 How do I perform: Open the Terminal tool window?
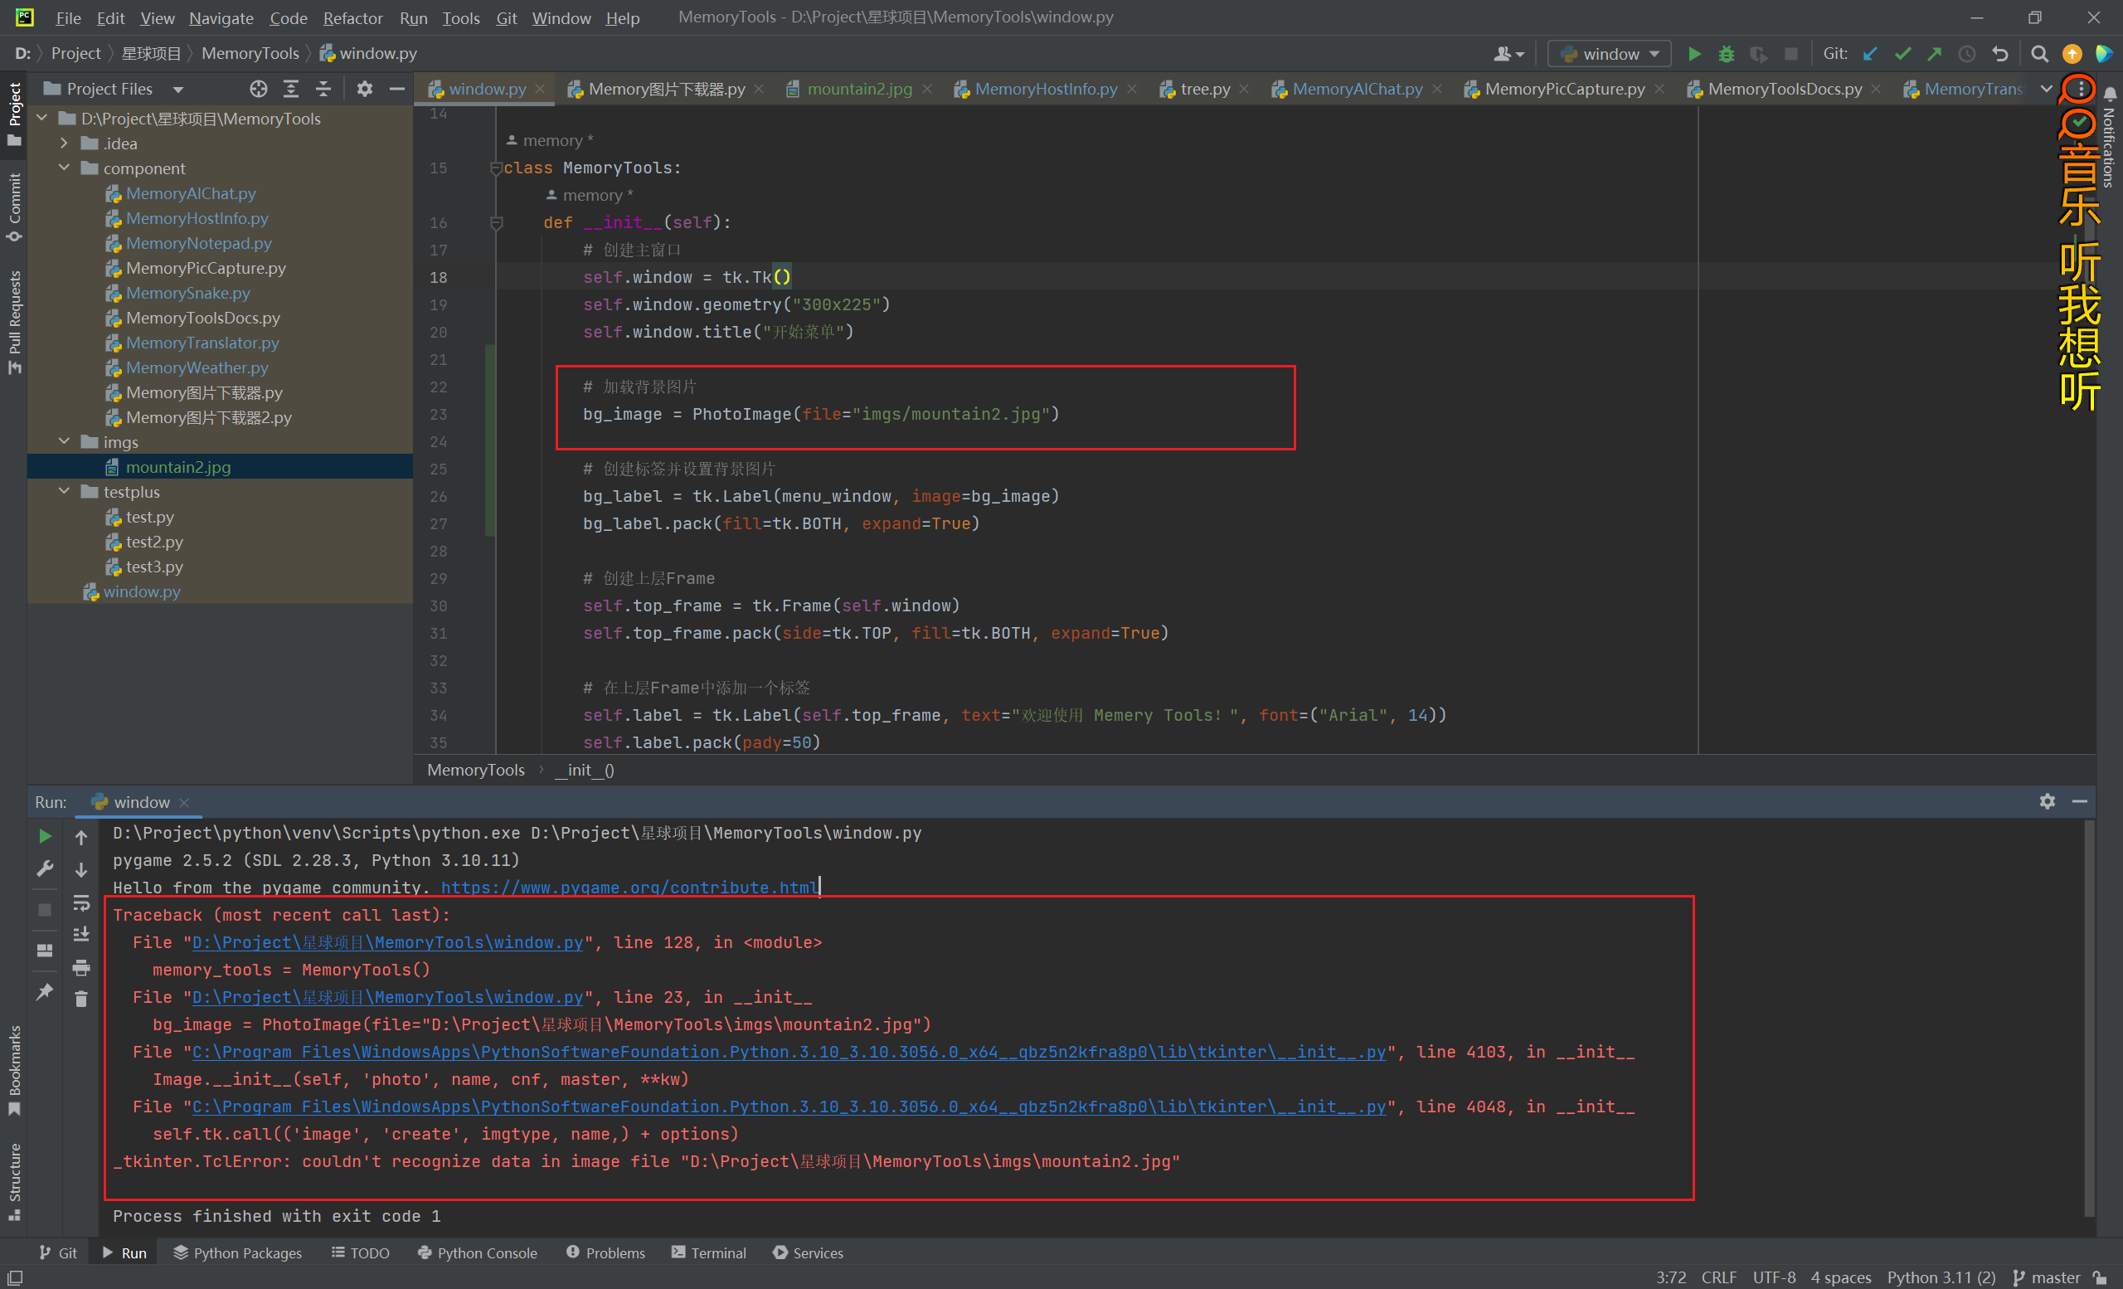point(708,1253)
